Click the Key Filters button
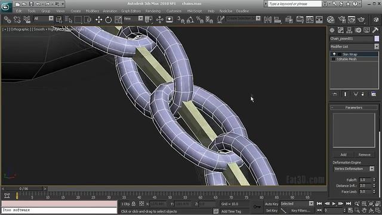This screenshot has height=215, width=382. click(x=301, y=210)
